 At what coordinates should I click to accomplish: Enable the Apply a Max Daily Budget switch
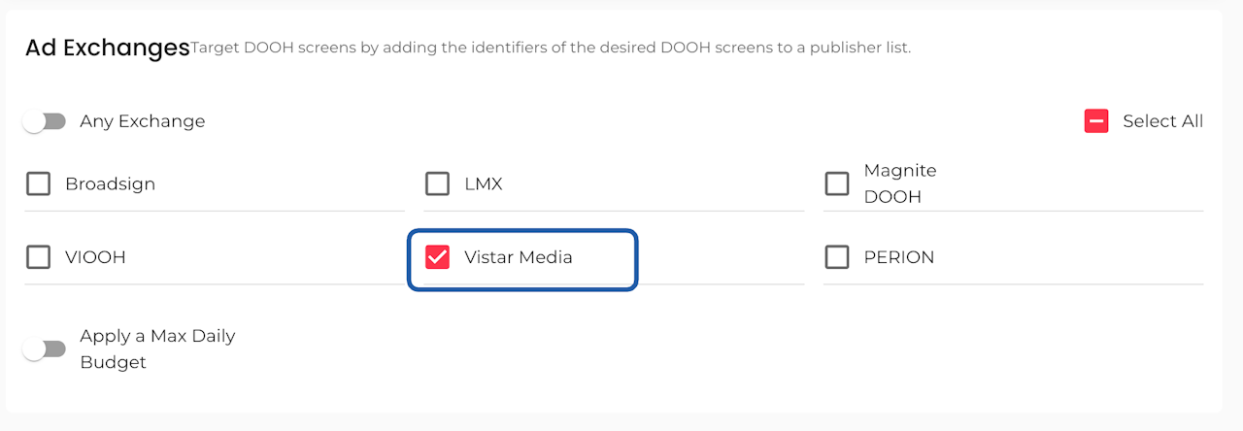44,348
